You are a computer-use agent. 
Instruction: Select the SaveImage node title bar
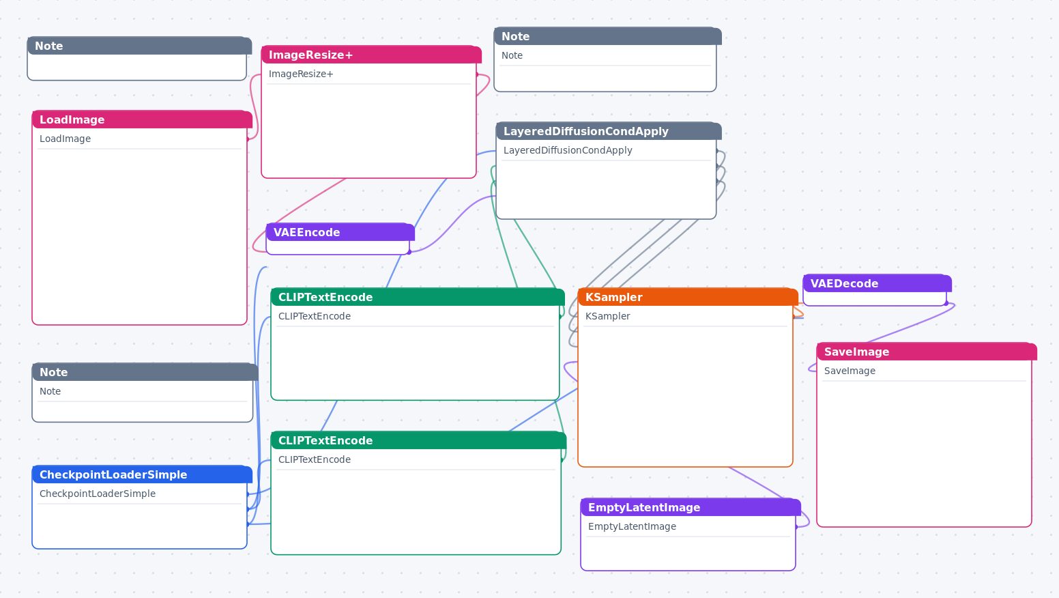coord(927,352)
